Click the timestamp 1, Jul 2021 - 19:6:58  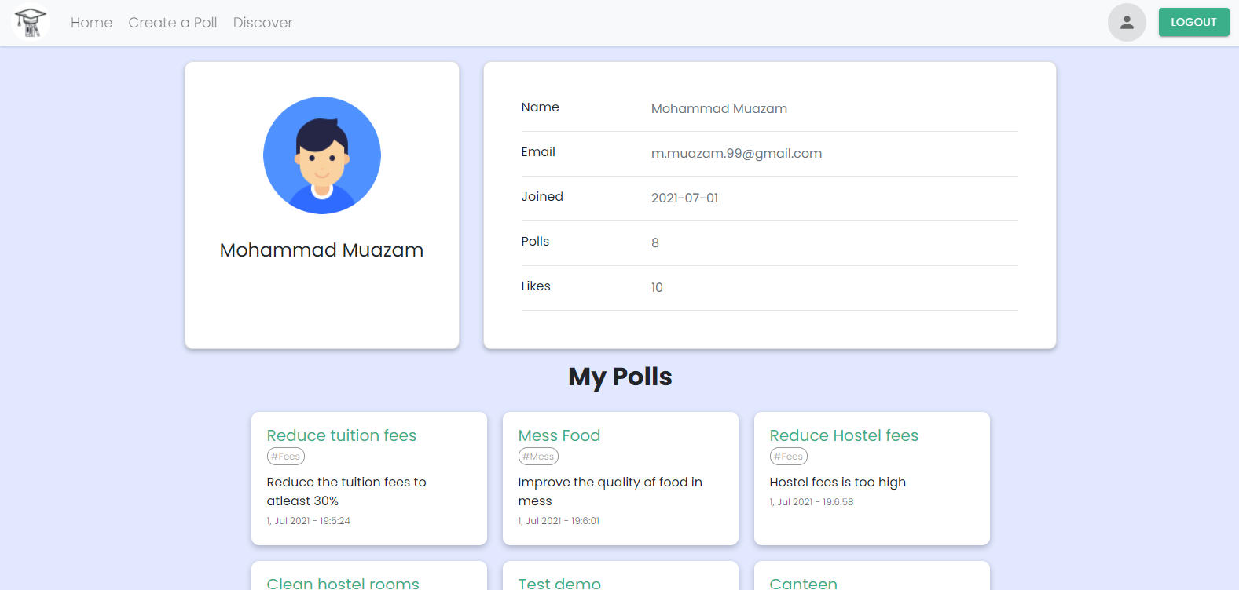click(812, 502)
